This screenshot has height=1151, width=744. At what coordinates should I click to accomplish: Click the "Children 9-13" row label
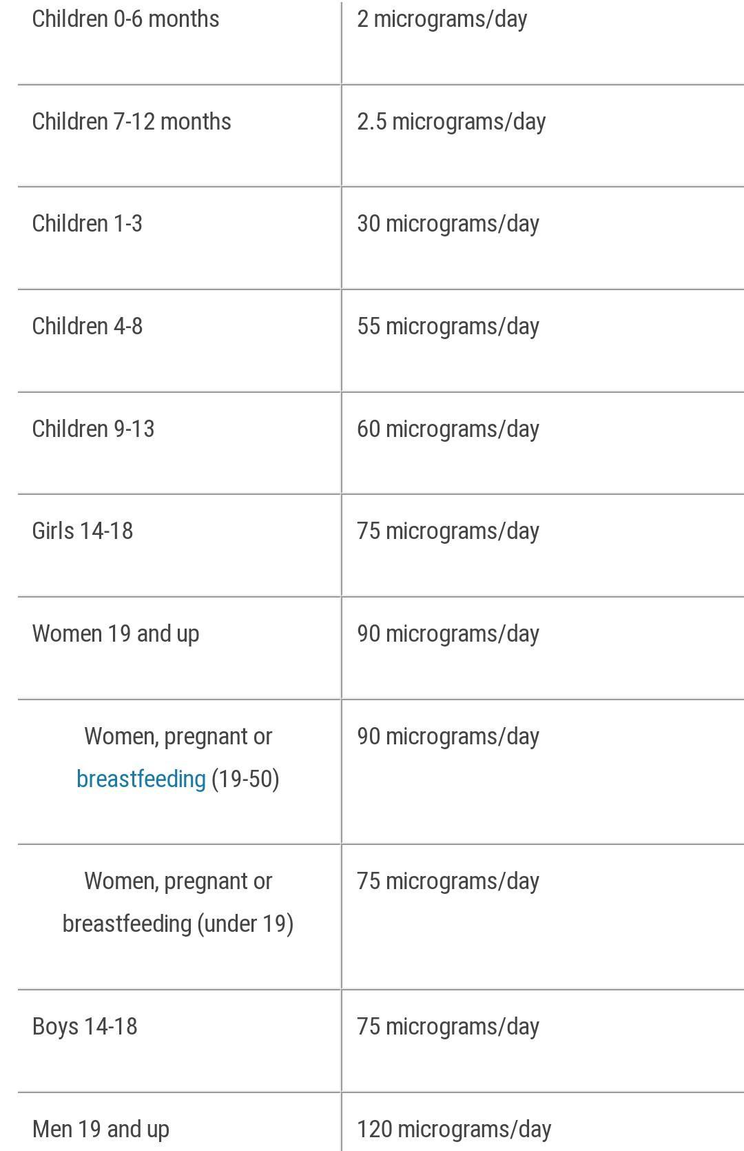[x=93, y=429]
